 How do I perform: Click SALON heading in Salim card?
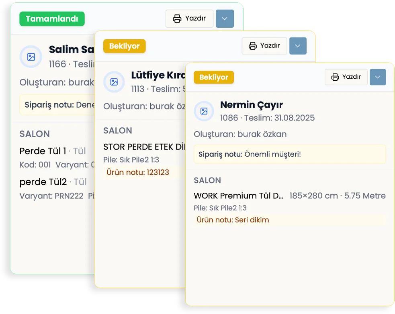pyautogui.click(x=35, y=134)
